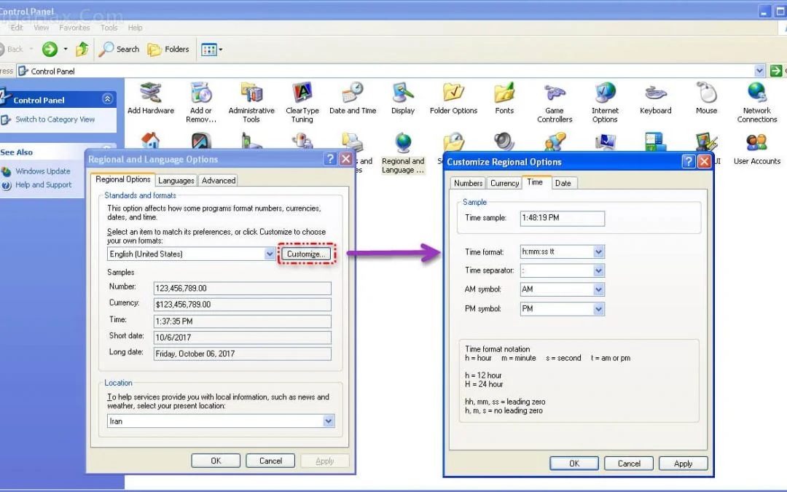
Task: Switch to the Currency tab
Action: click(x=504, y=183)
